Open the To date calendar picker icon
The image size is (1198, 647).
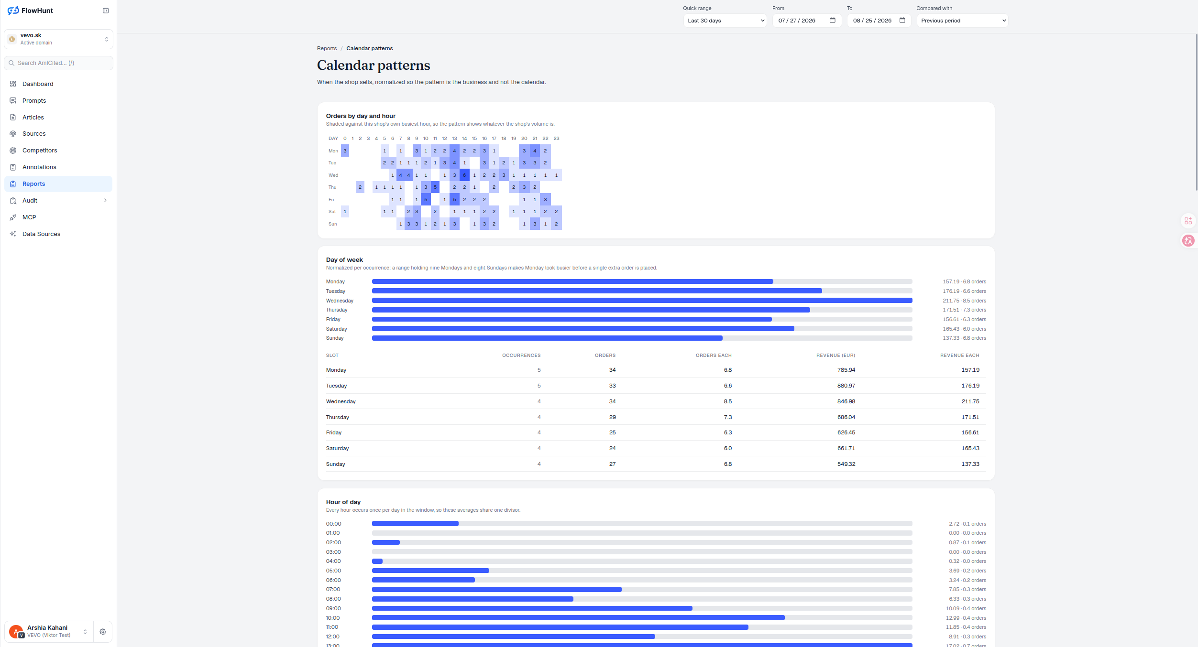(x=902, y=20)
